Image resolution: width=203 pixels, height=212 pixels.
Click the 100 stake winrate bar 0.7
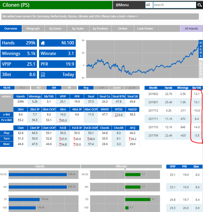coord(127,208)
